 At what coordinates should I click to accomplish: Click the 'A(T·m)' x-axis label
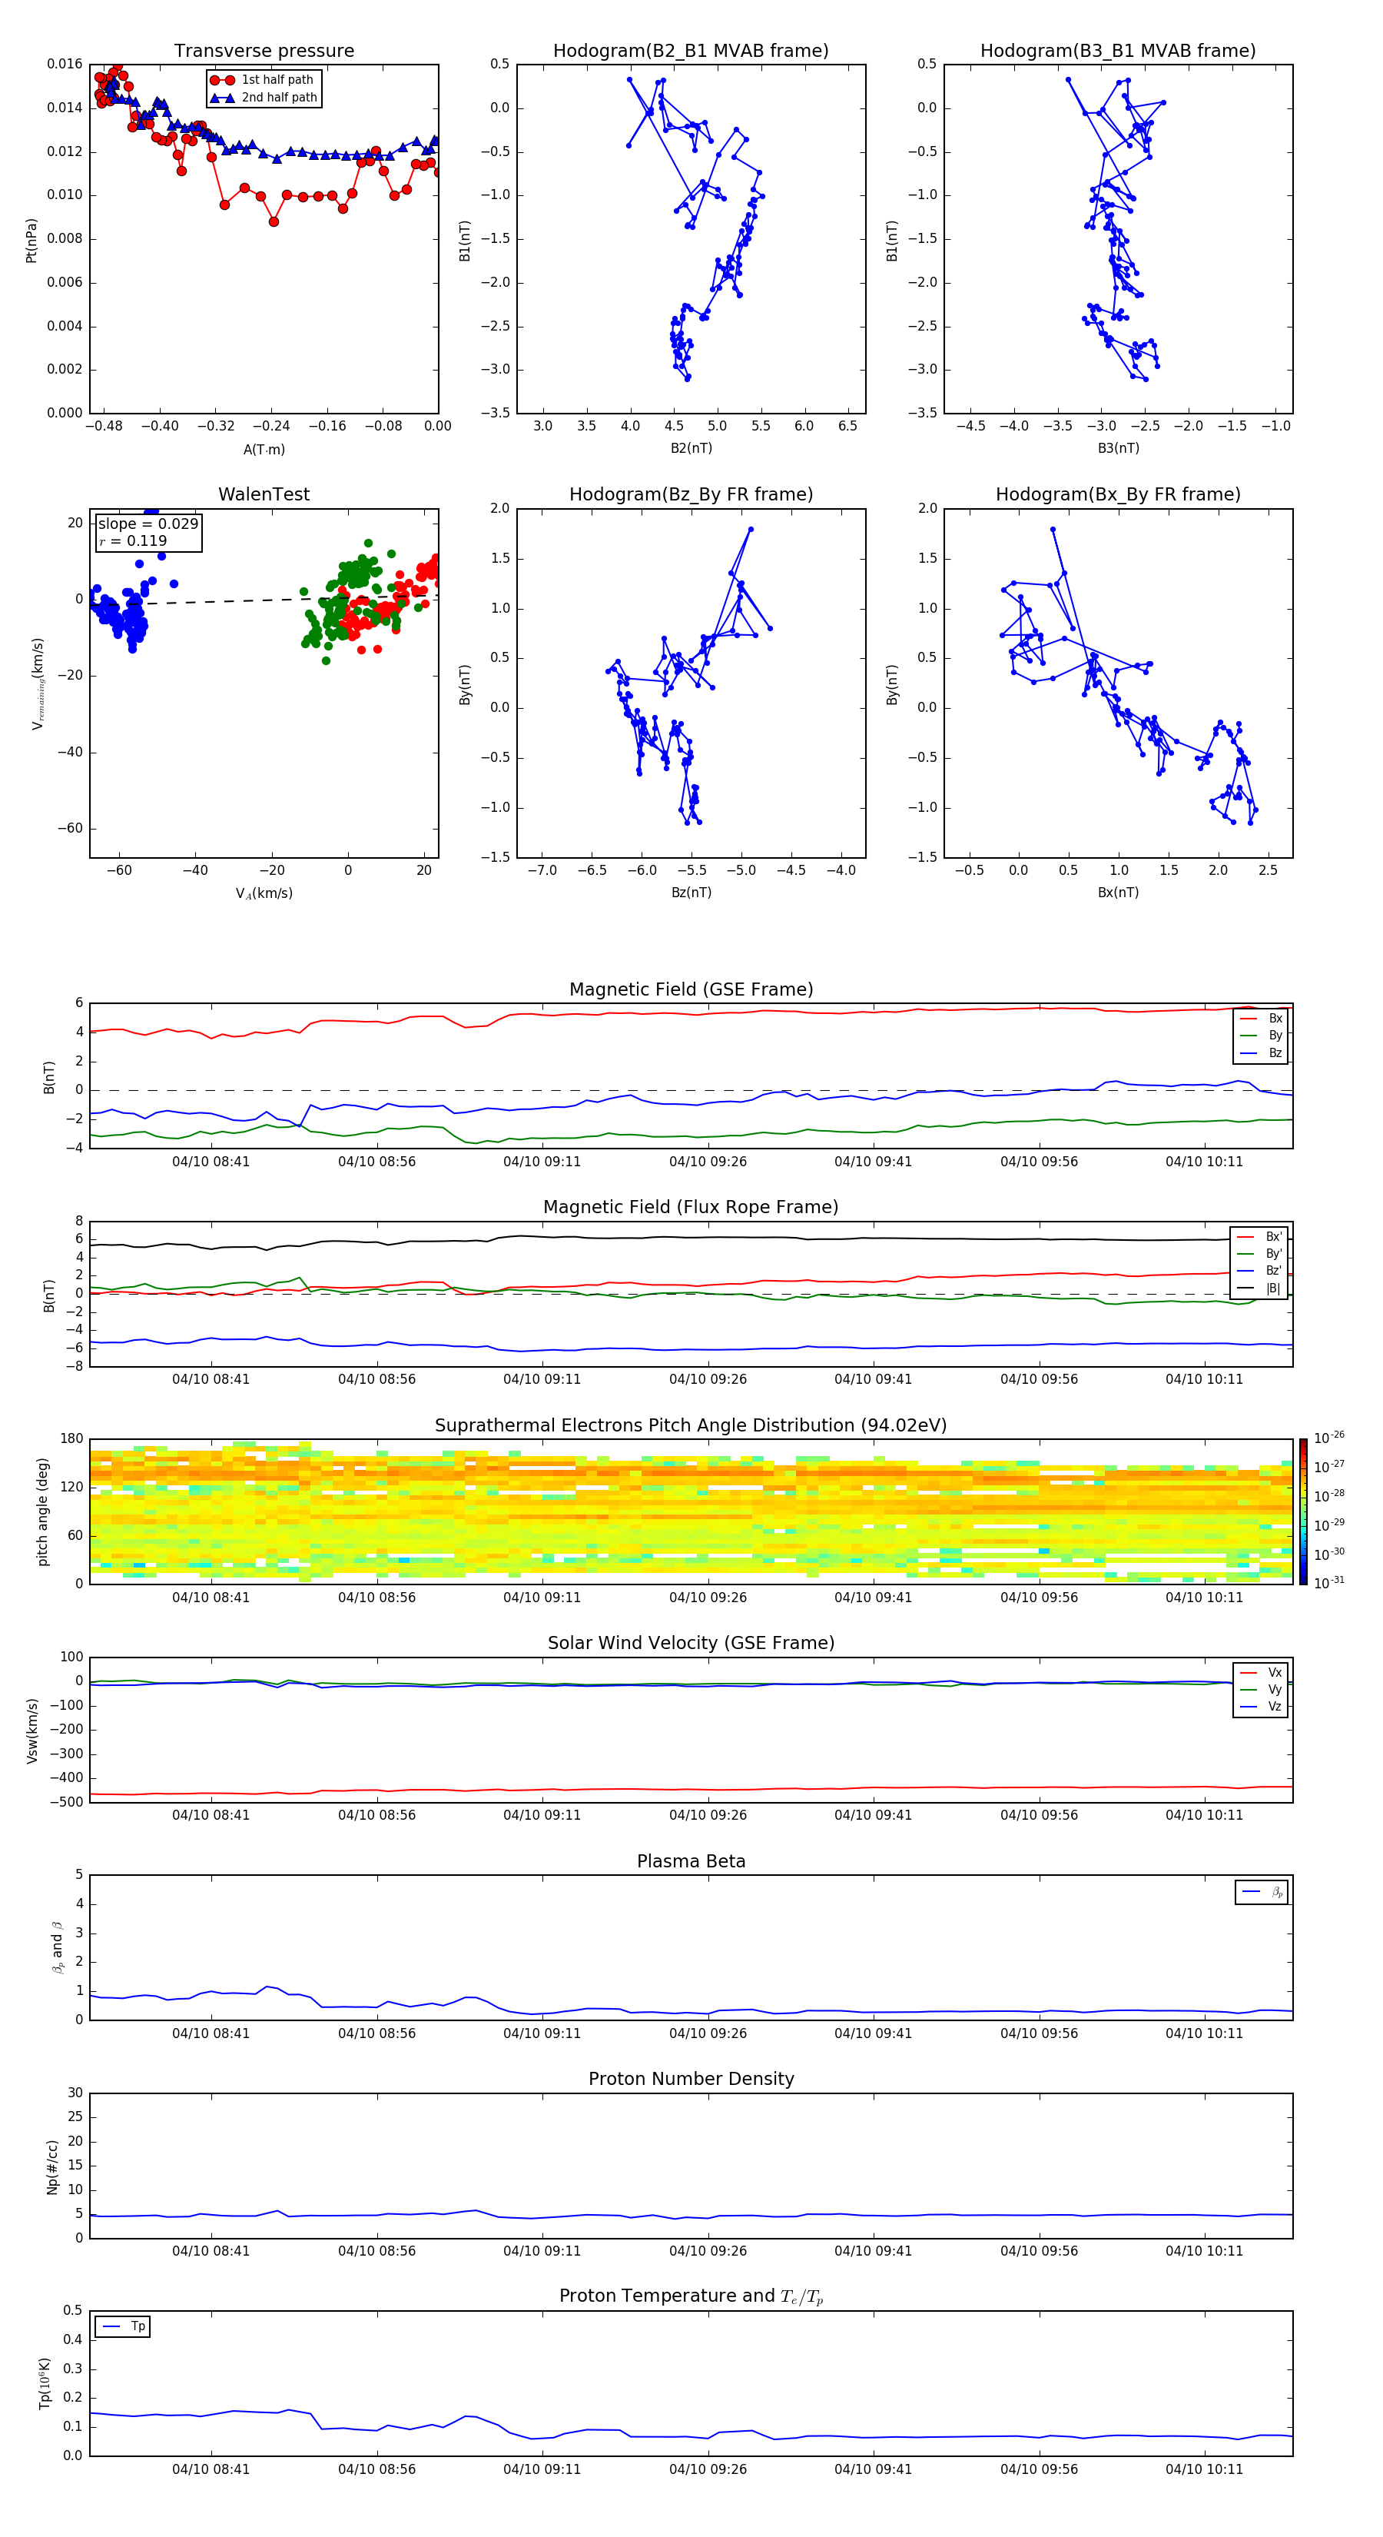[x=264, y=449]
